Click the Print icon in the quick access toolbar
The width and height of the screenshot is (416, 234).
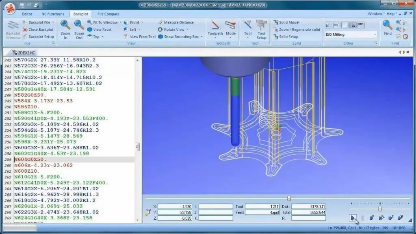click(36, 5)
